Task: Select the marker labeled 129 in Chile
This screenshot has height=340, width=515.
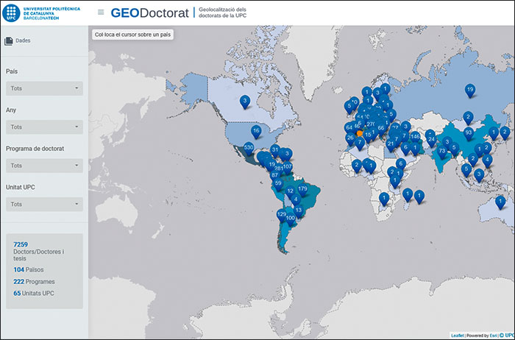Action: point(281,214)
